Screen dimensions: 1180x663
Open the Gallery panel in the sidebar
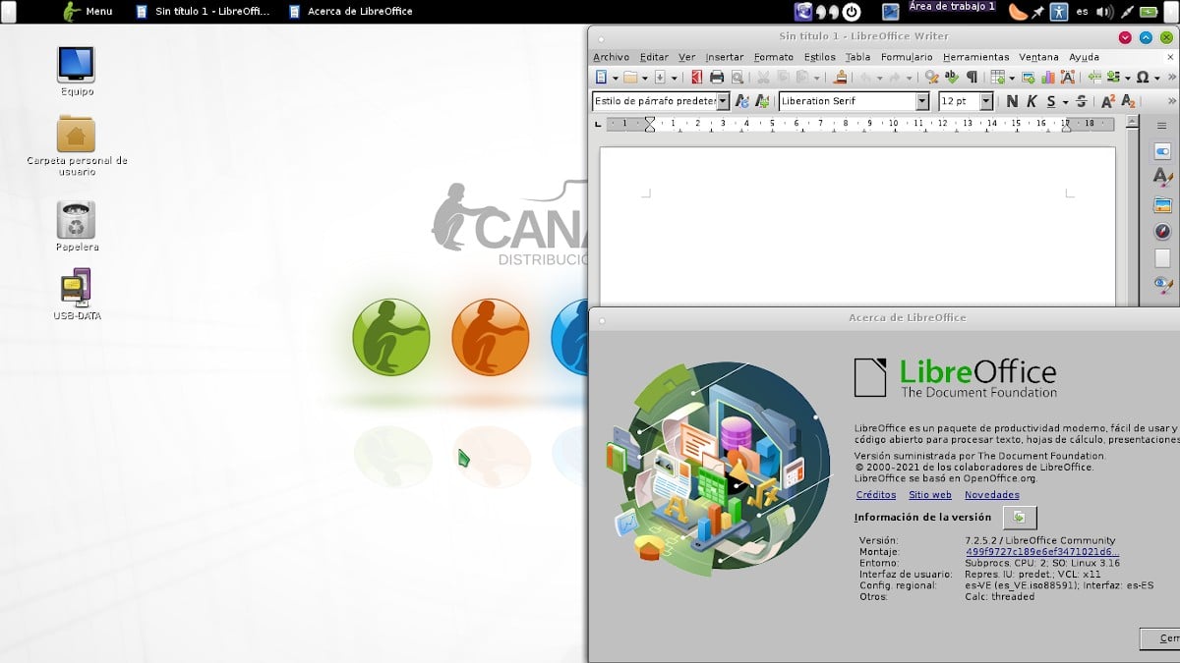[1162, 204]
